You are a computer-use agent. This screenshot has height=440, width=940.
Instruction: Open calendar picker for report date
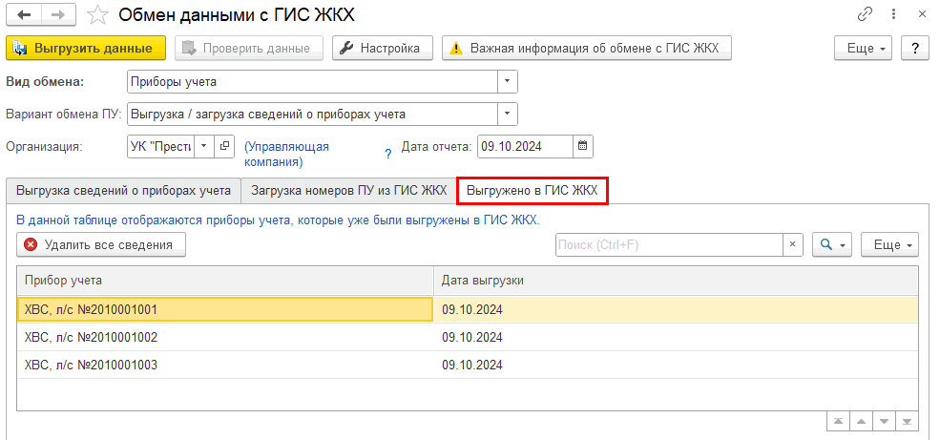click(584, 146)
